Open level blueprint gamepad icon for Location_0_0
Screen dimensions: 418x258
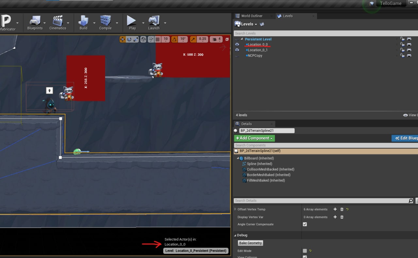pyautogui.click(x=409, y=44)
